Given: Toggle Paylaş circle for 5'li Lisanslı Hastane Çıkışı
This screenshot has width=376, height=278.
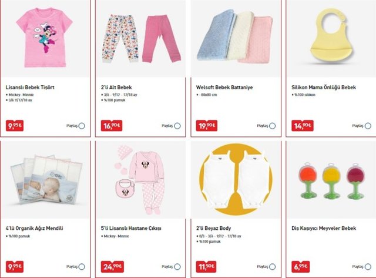Looking at the screenshot, I should coord(177,266).
